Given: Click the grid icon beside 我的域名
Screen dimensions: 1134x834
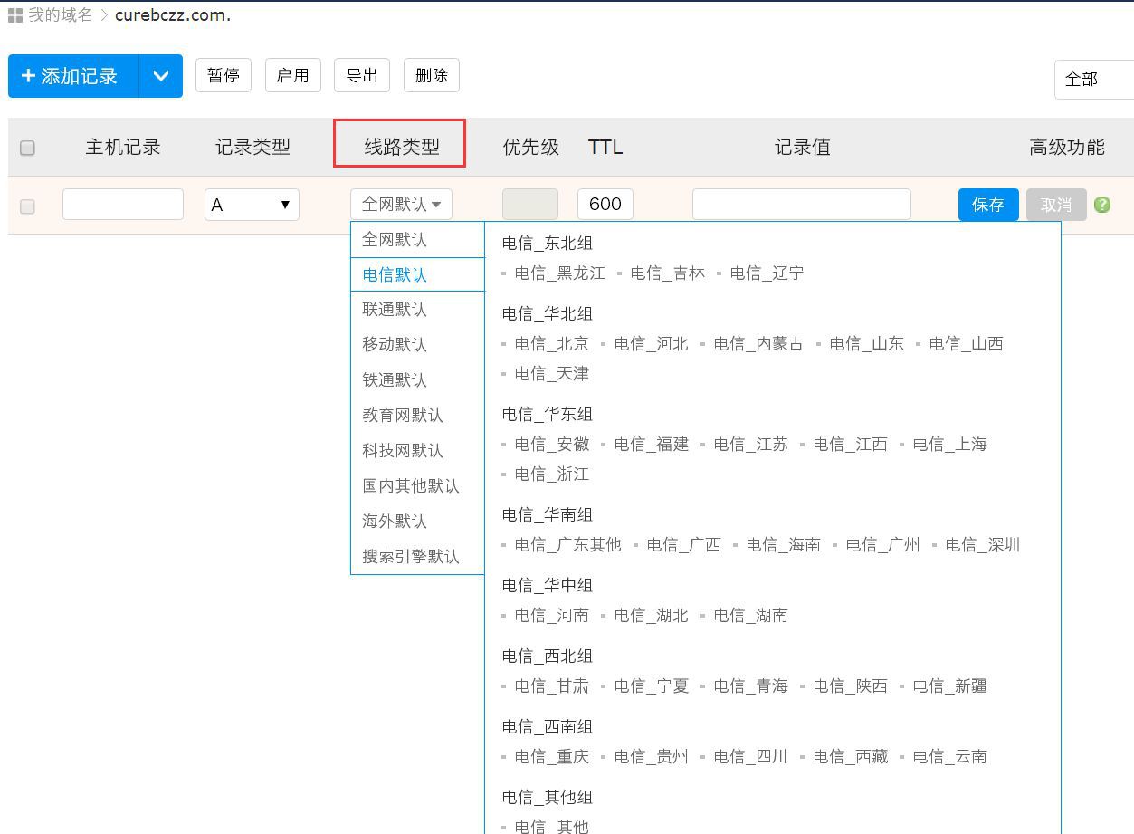Looking at the screenshot, I should coord(14,15).
